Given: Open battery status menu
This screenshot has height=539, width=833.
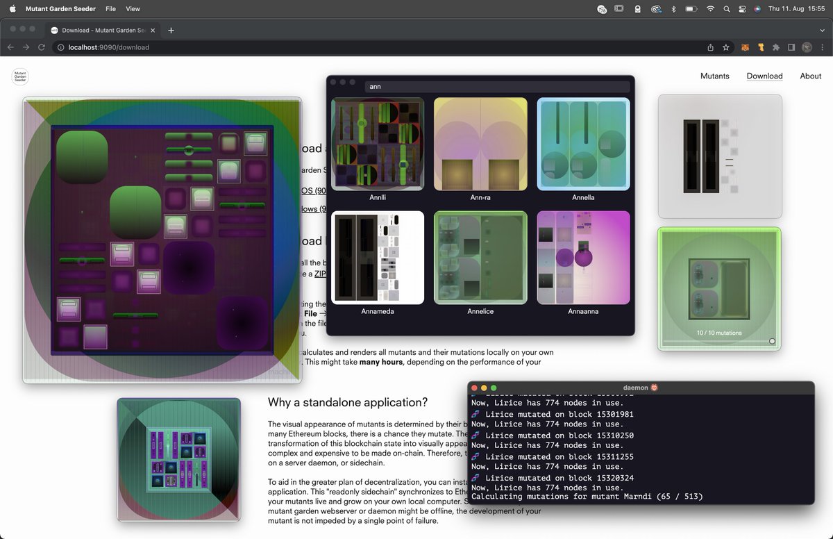Looking at the screenshot, I should 691,9.
